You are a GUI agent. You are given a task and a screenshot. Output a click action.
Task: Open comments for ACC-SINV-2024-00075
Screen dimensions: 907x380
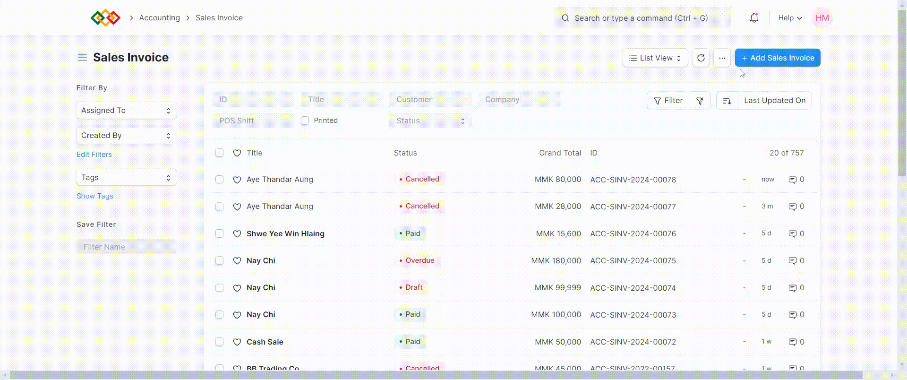[796, 260]
